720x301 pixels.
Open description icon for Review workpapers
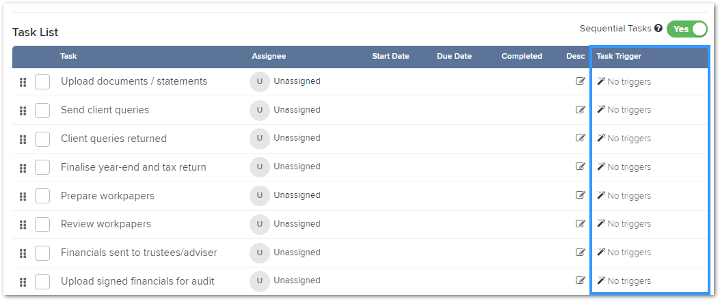coord(581,224)
